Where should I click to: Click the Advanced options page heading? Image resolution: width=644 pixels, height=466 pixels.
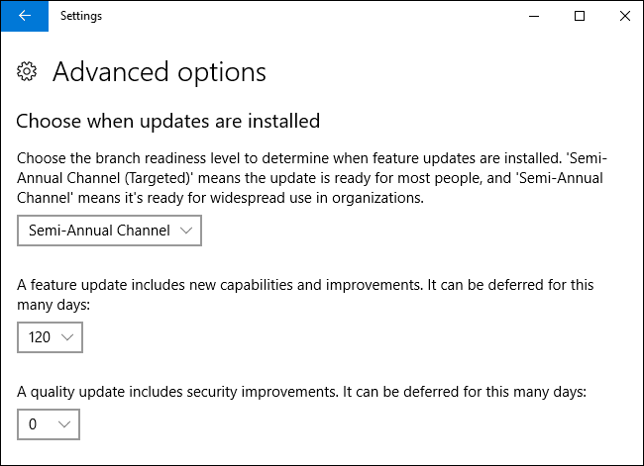pyautogui.click(x=160, y=71)
